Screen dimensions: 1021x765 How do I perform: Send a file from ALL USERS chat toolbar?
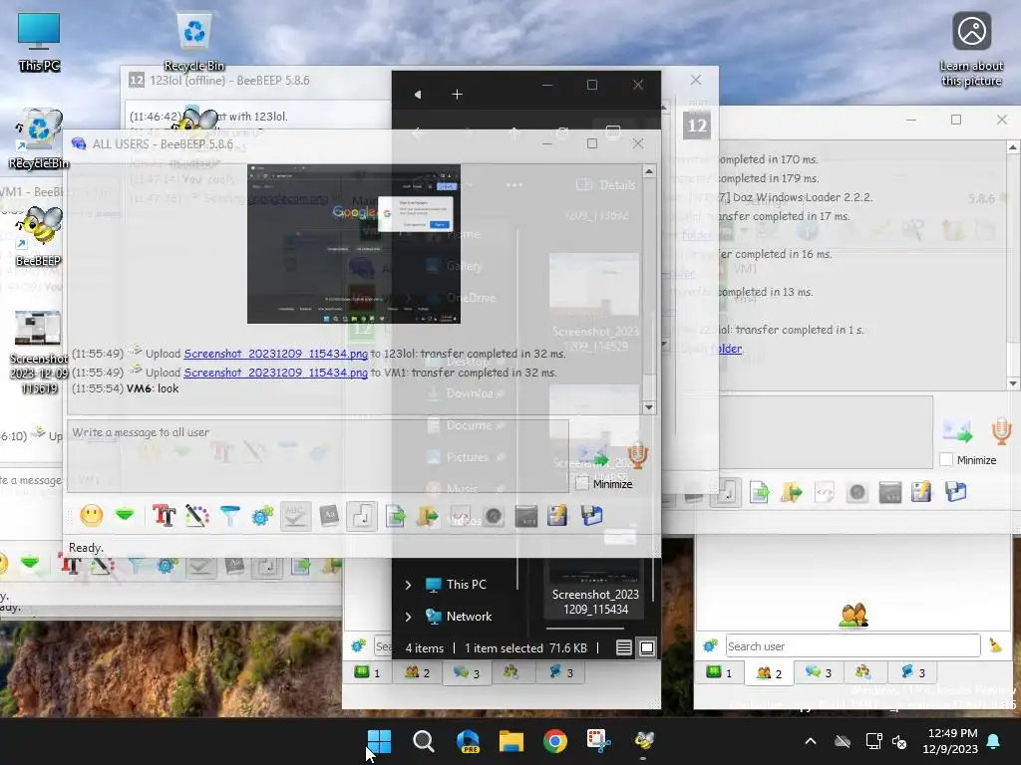tap(395, 517)
